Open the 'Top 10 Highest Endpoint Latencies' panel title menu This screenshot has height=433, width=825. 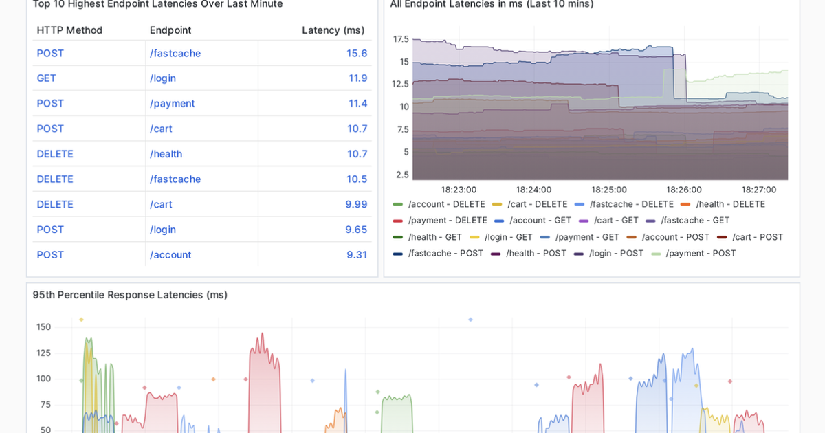click(157, 4)
